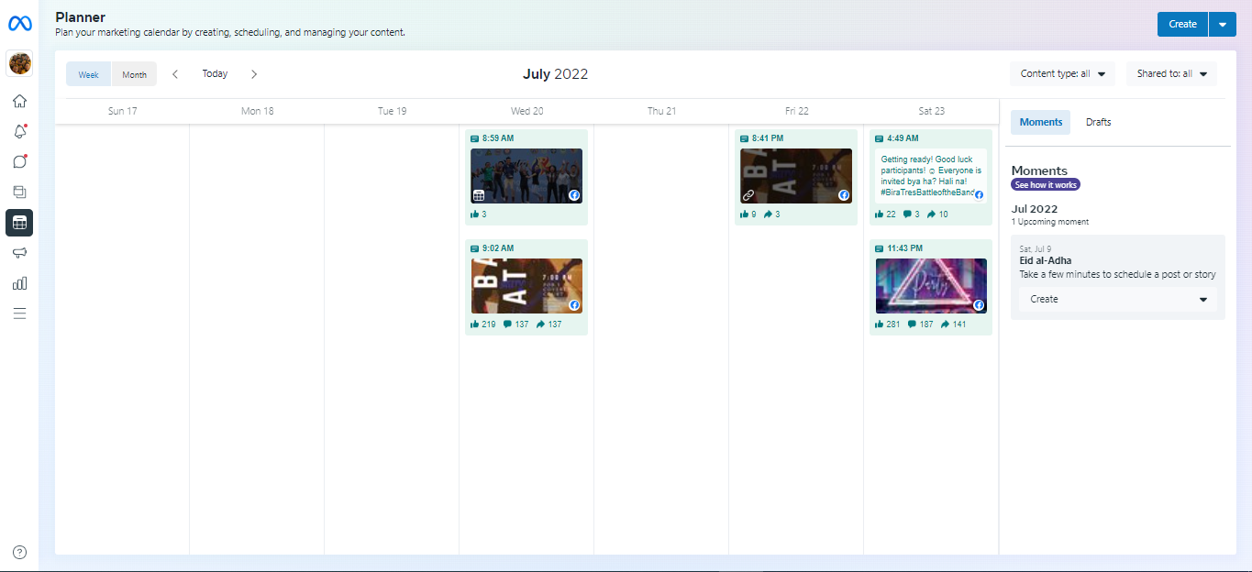The height and width of the screenshot is (572, 1252).
Task: Select the Moments tab
Action: (x=1040, y=122)
